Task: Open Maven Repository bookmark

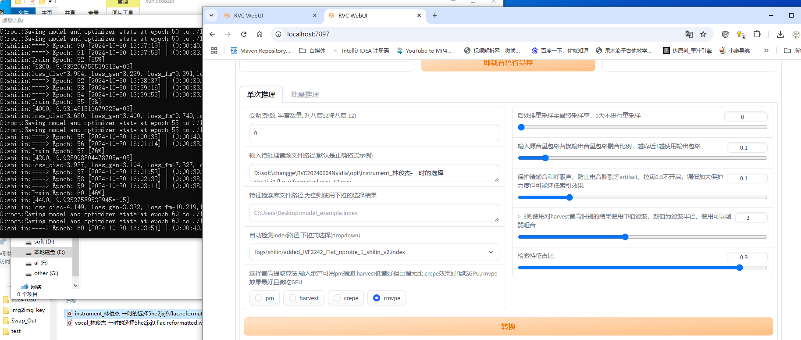Action: 260,50
